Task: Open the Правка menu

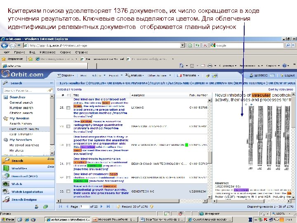Action: (19, 52)
